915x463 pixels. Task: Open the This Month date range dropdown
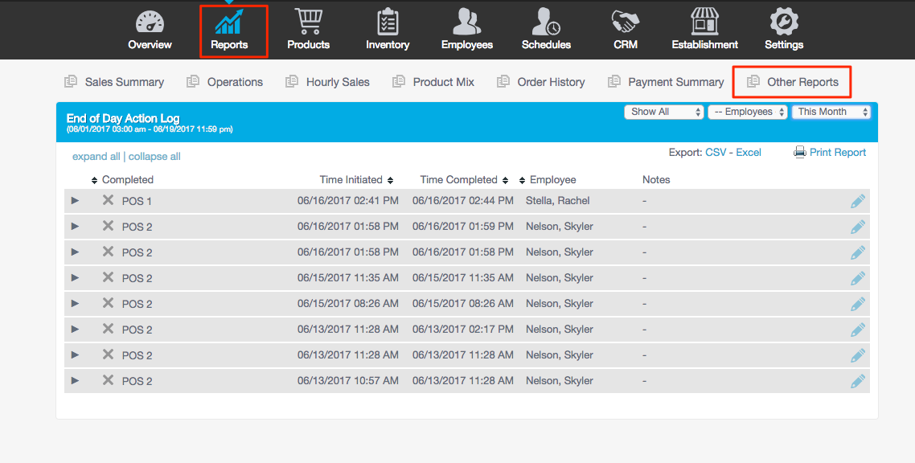[x=831, y=113]
